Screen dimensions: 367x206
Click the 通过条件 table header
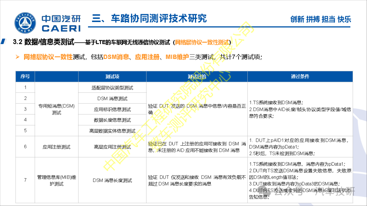[300, 77]
